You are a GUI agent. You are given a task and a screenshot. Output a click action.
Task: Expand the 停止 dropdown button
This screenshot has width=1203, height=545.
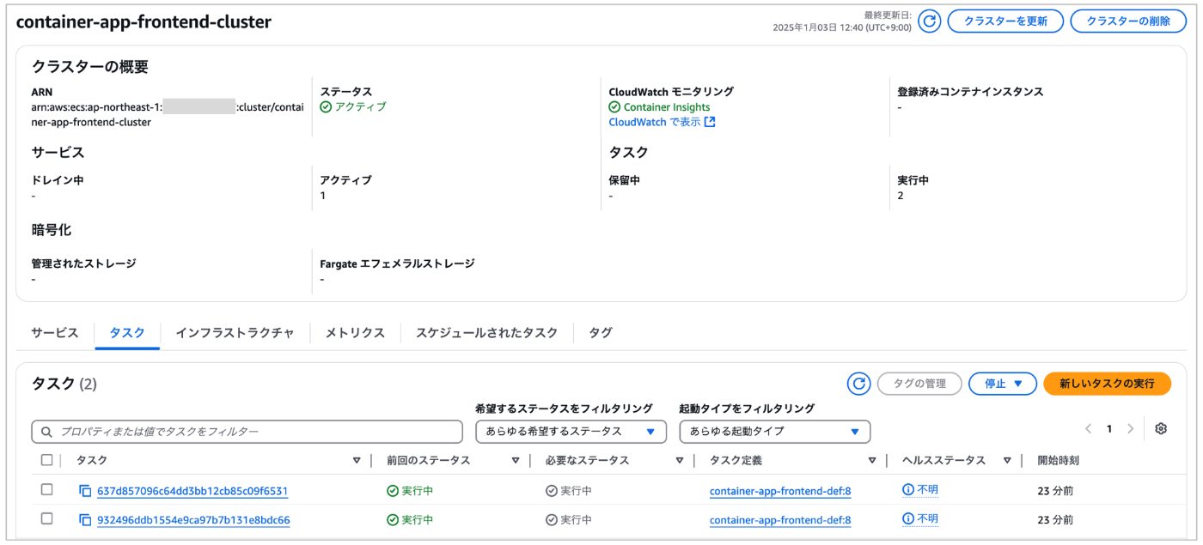coord(1002,384)
